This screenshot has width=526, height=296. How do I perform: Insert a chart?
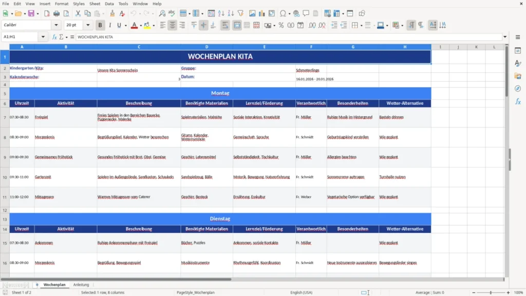tap(262, 13)
